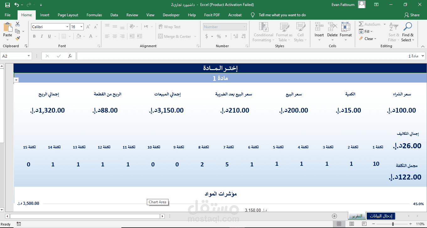This screenshot has width=427, height=228.
Task: Switch to Normal view in status bar
Action: (339, 224)
